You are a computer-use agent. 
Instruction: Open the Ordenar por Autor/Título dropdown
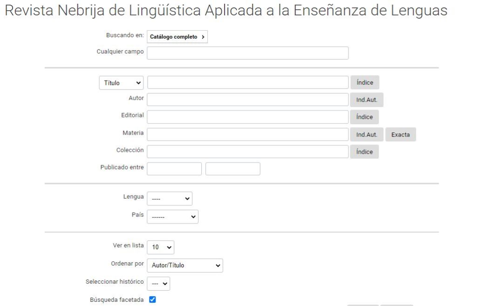tap(184, 265)
